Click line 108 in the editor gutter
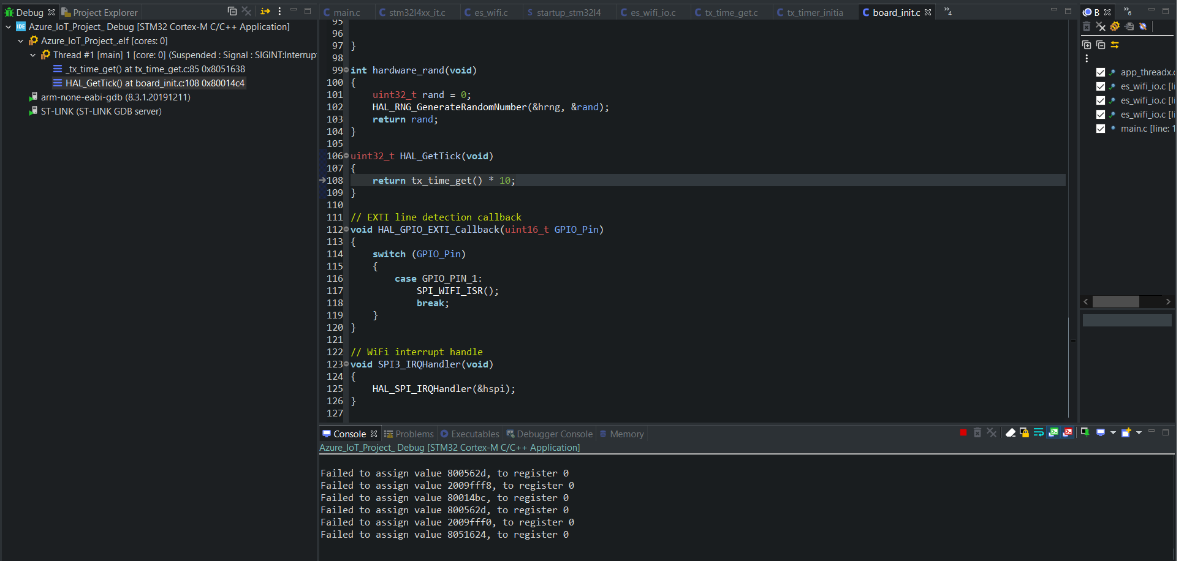The height and width of the screenshot is (561, 1184). point(335,180)
